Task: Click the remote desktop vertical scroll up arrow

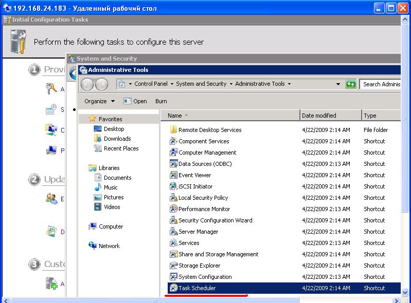Action: point(405,19)
